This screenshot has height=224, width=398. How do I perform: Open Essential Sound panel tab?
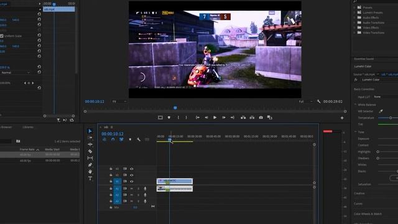point(364,59)
